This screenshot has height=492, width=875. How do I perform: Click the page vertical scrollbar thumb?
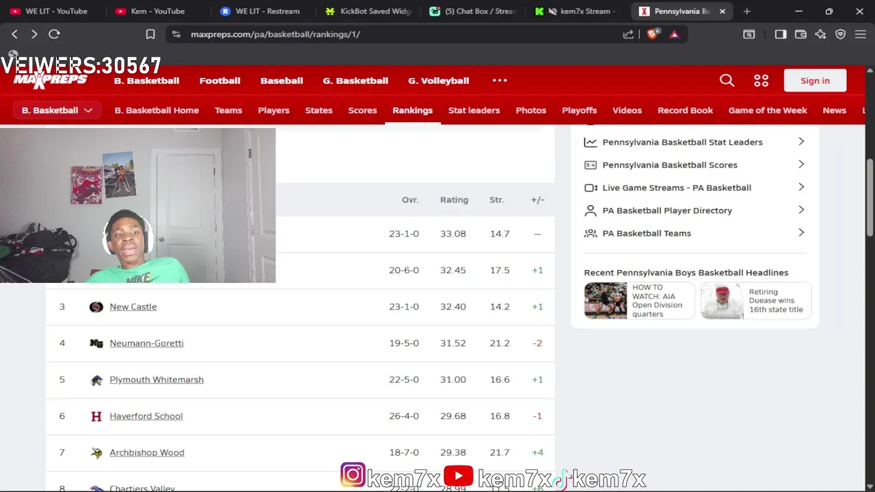pos(870,198)
